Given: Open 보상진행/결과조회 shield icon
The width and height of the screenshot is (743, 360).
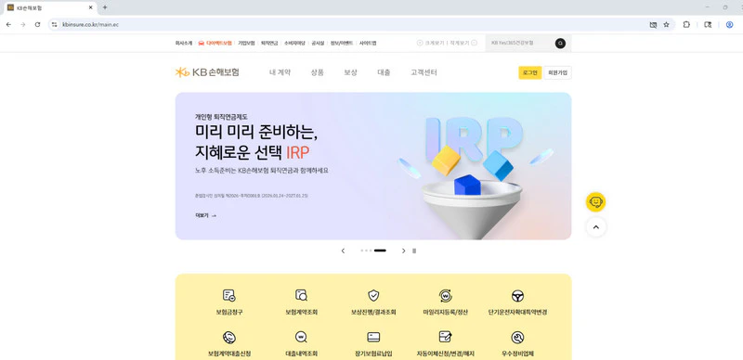Looking at the screenshot, I should tap(373, 296).
